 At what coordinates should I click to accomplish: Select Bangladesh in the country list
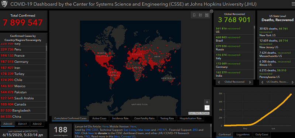click(x=23, y=111)
